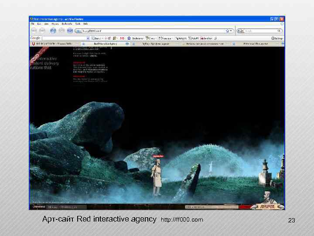This screenshot has height=236, width=314.
Task: Click the message input in bottom bar
Action: [212, 207]
